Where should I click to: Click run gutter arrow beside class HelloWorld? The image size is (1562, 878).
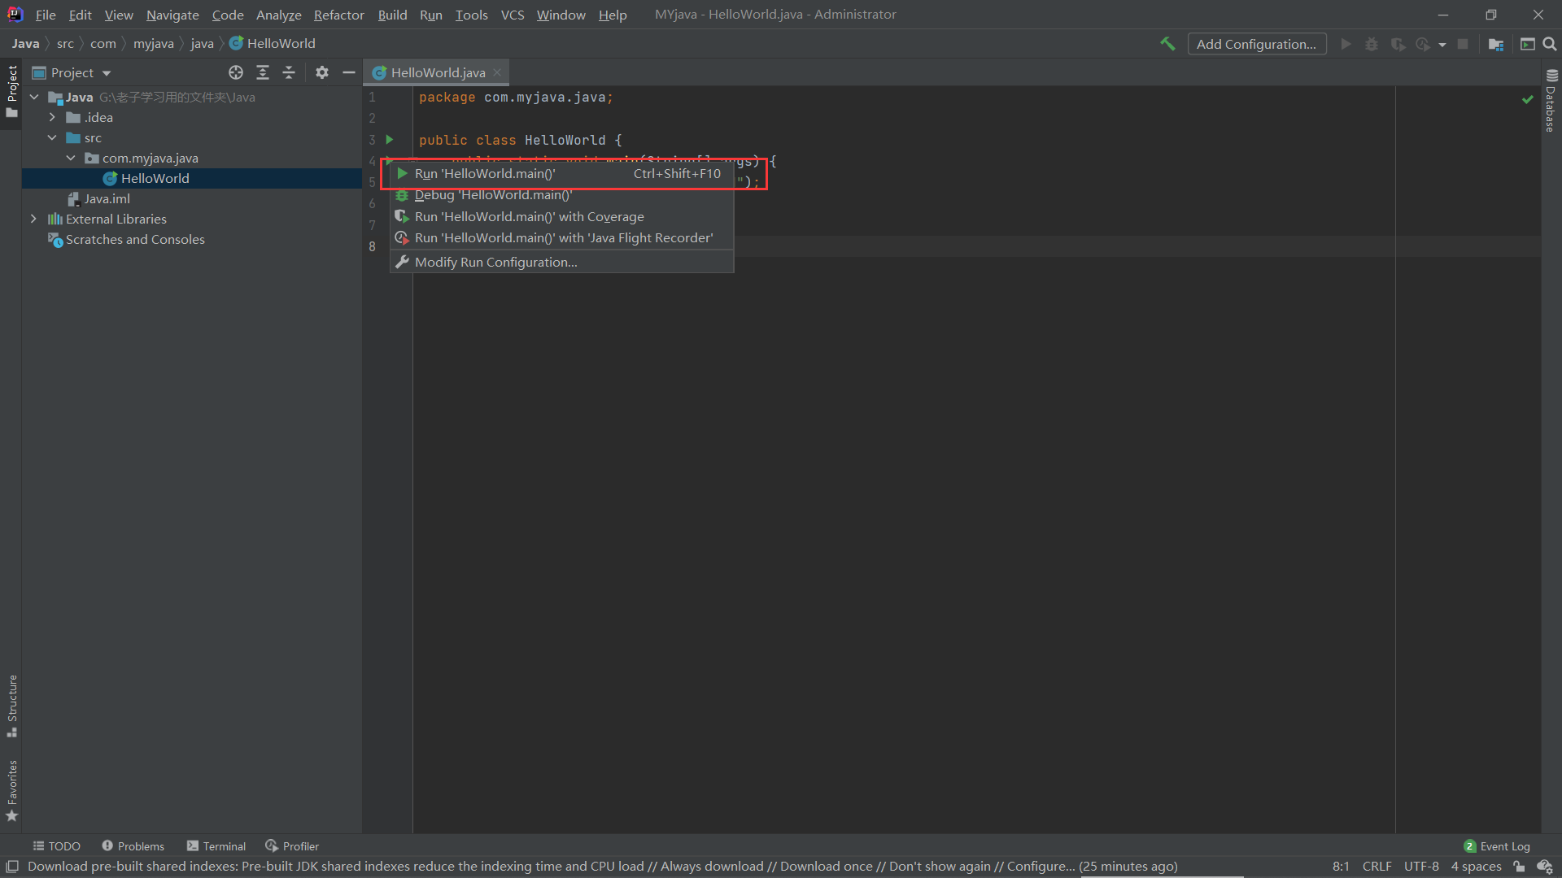coord(390,140)
